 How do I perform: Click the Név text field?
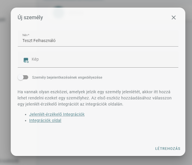(98, 39)
